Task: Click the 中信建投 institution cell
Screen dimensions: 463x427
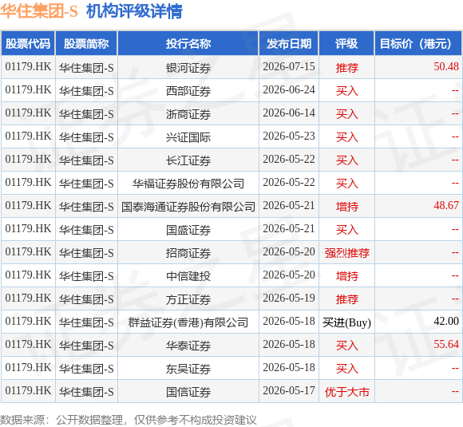Action: (188, 276)
